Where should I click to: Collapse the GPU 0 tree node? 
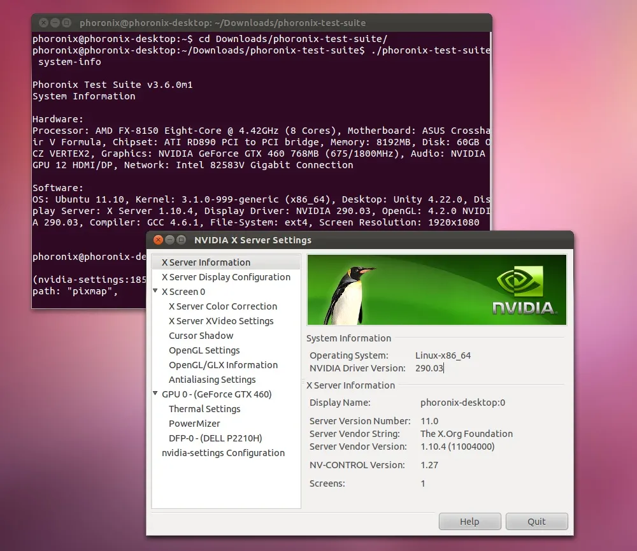[x=155, y=393]
